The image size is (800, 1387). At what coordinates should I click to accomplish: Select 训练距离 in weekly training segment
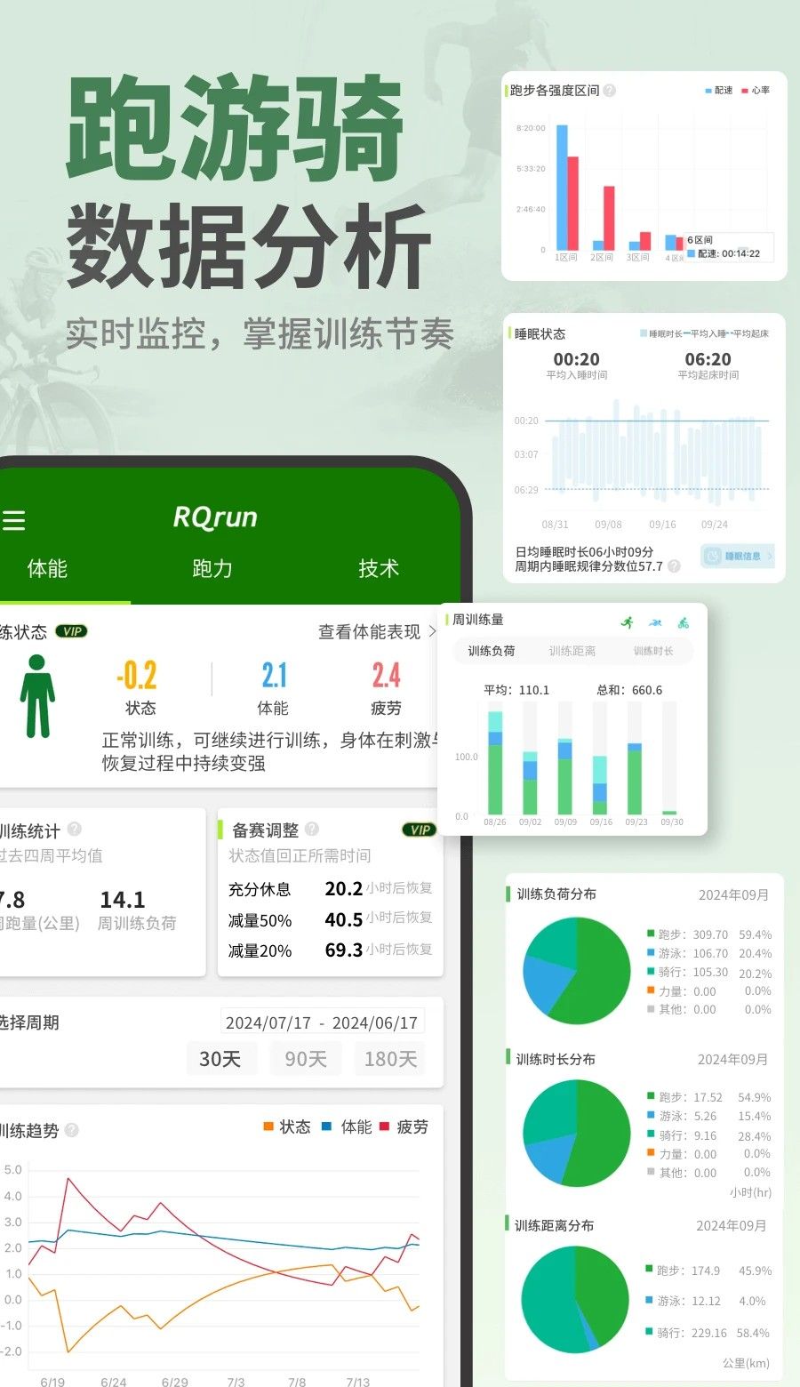coord(572,651)
